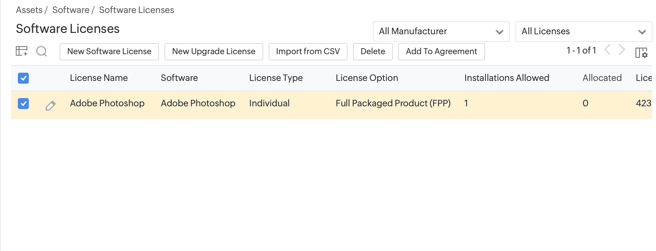The height and width of the screenshot is (251, 656).
Task: Toggle the select-all header checkbox
Action: 23,78
